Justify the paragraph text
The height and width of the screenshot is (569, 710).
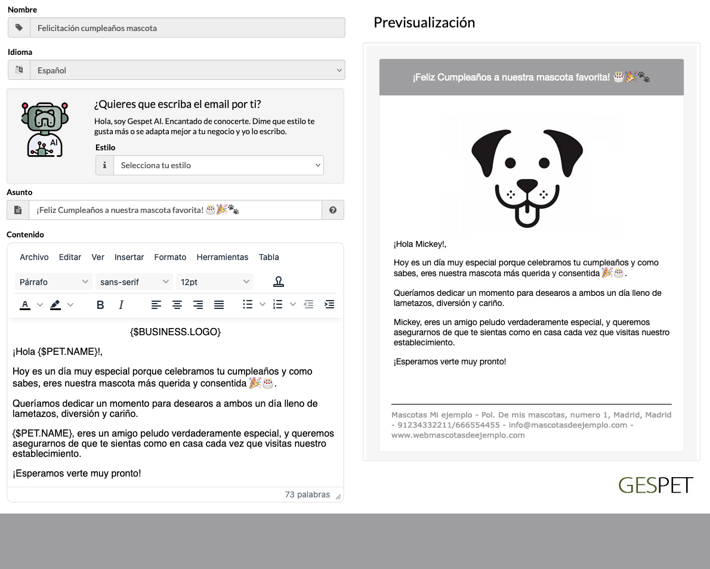click(x=219, y=305)
